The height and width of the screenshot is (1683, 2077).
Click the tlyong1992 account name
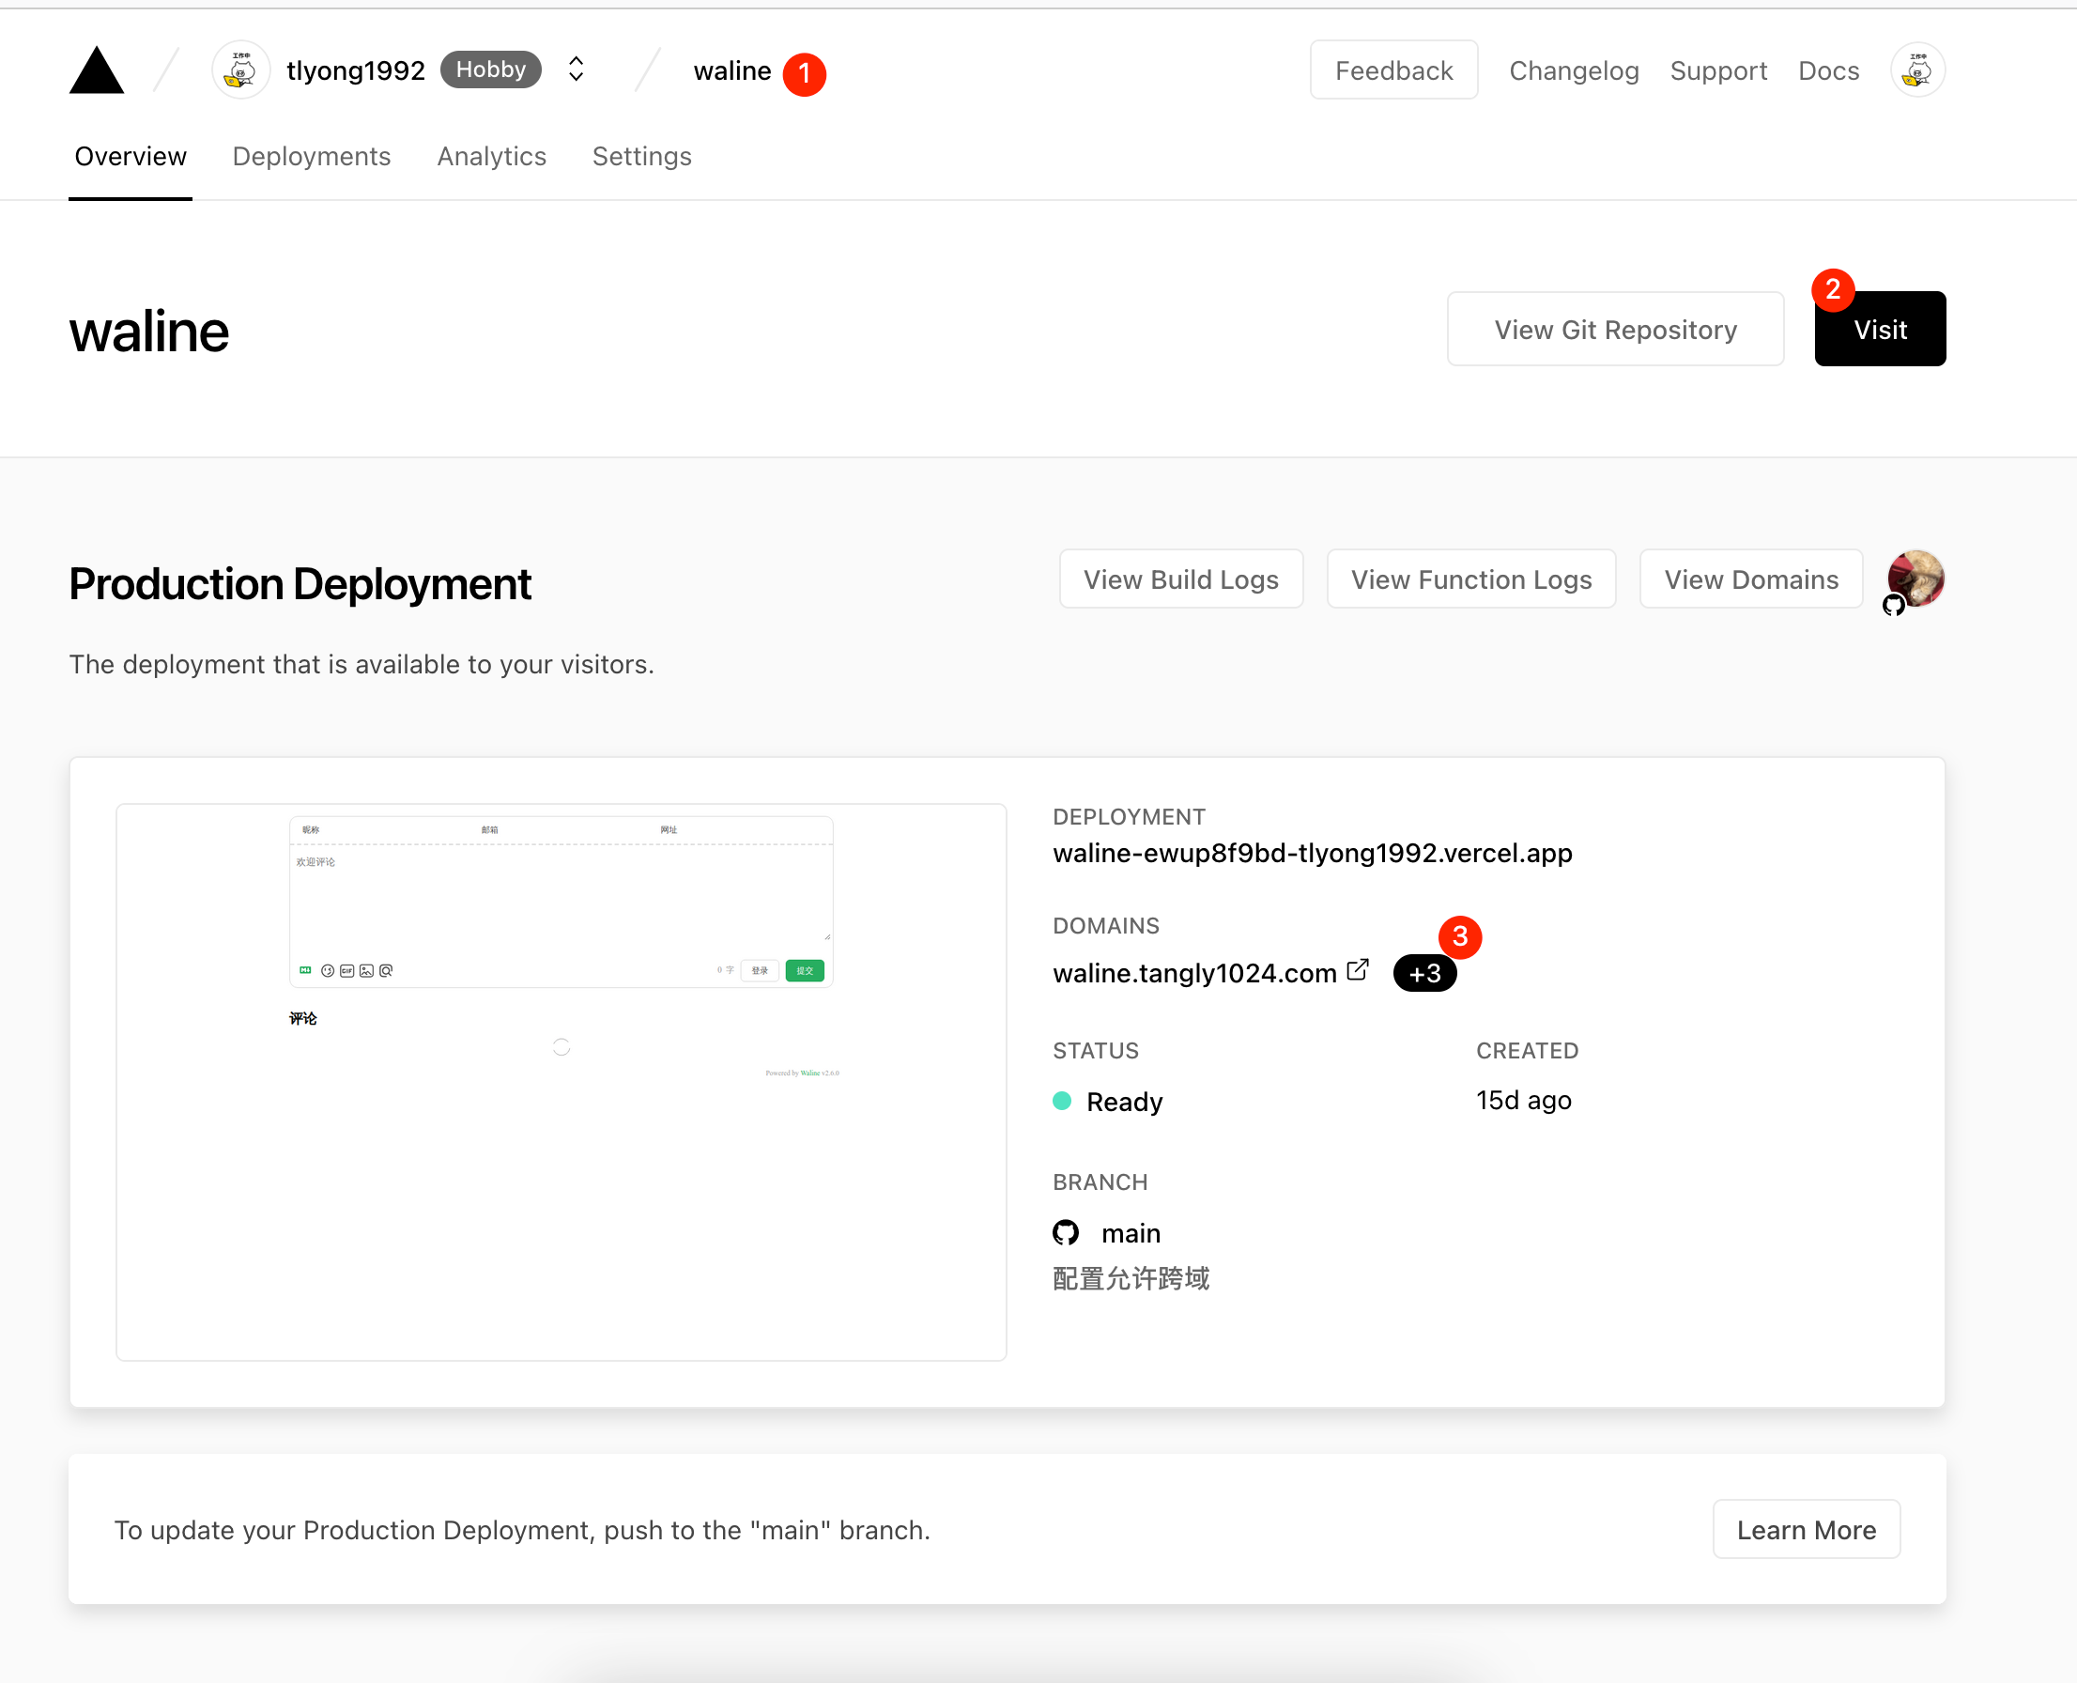click(x=356, y=70)
